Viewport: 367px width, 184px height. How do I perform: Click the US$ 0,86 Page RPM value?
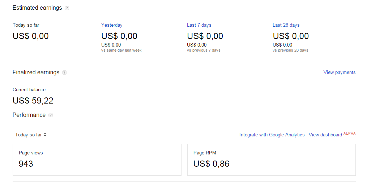tap(211, 164)
